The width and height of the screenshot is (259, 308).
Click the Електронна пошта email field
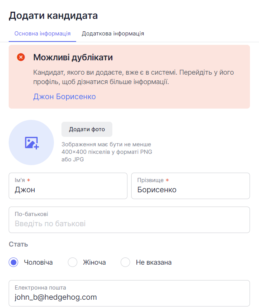(129, 293)
